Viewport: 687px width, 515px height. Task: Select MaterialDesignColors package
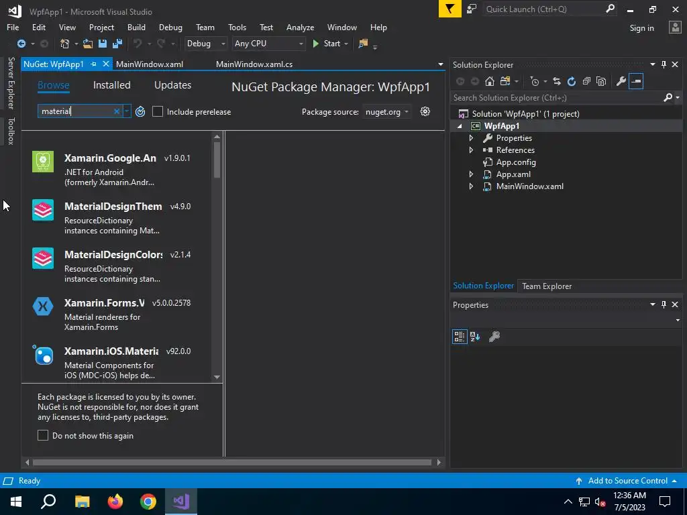[116, 266]
